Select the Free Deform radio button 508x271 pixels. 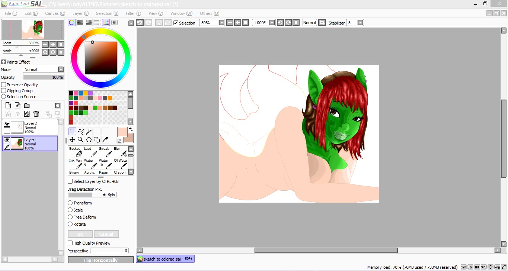pos(70,217)
